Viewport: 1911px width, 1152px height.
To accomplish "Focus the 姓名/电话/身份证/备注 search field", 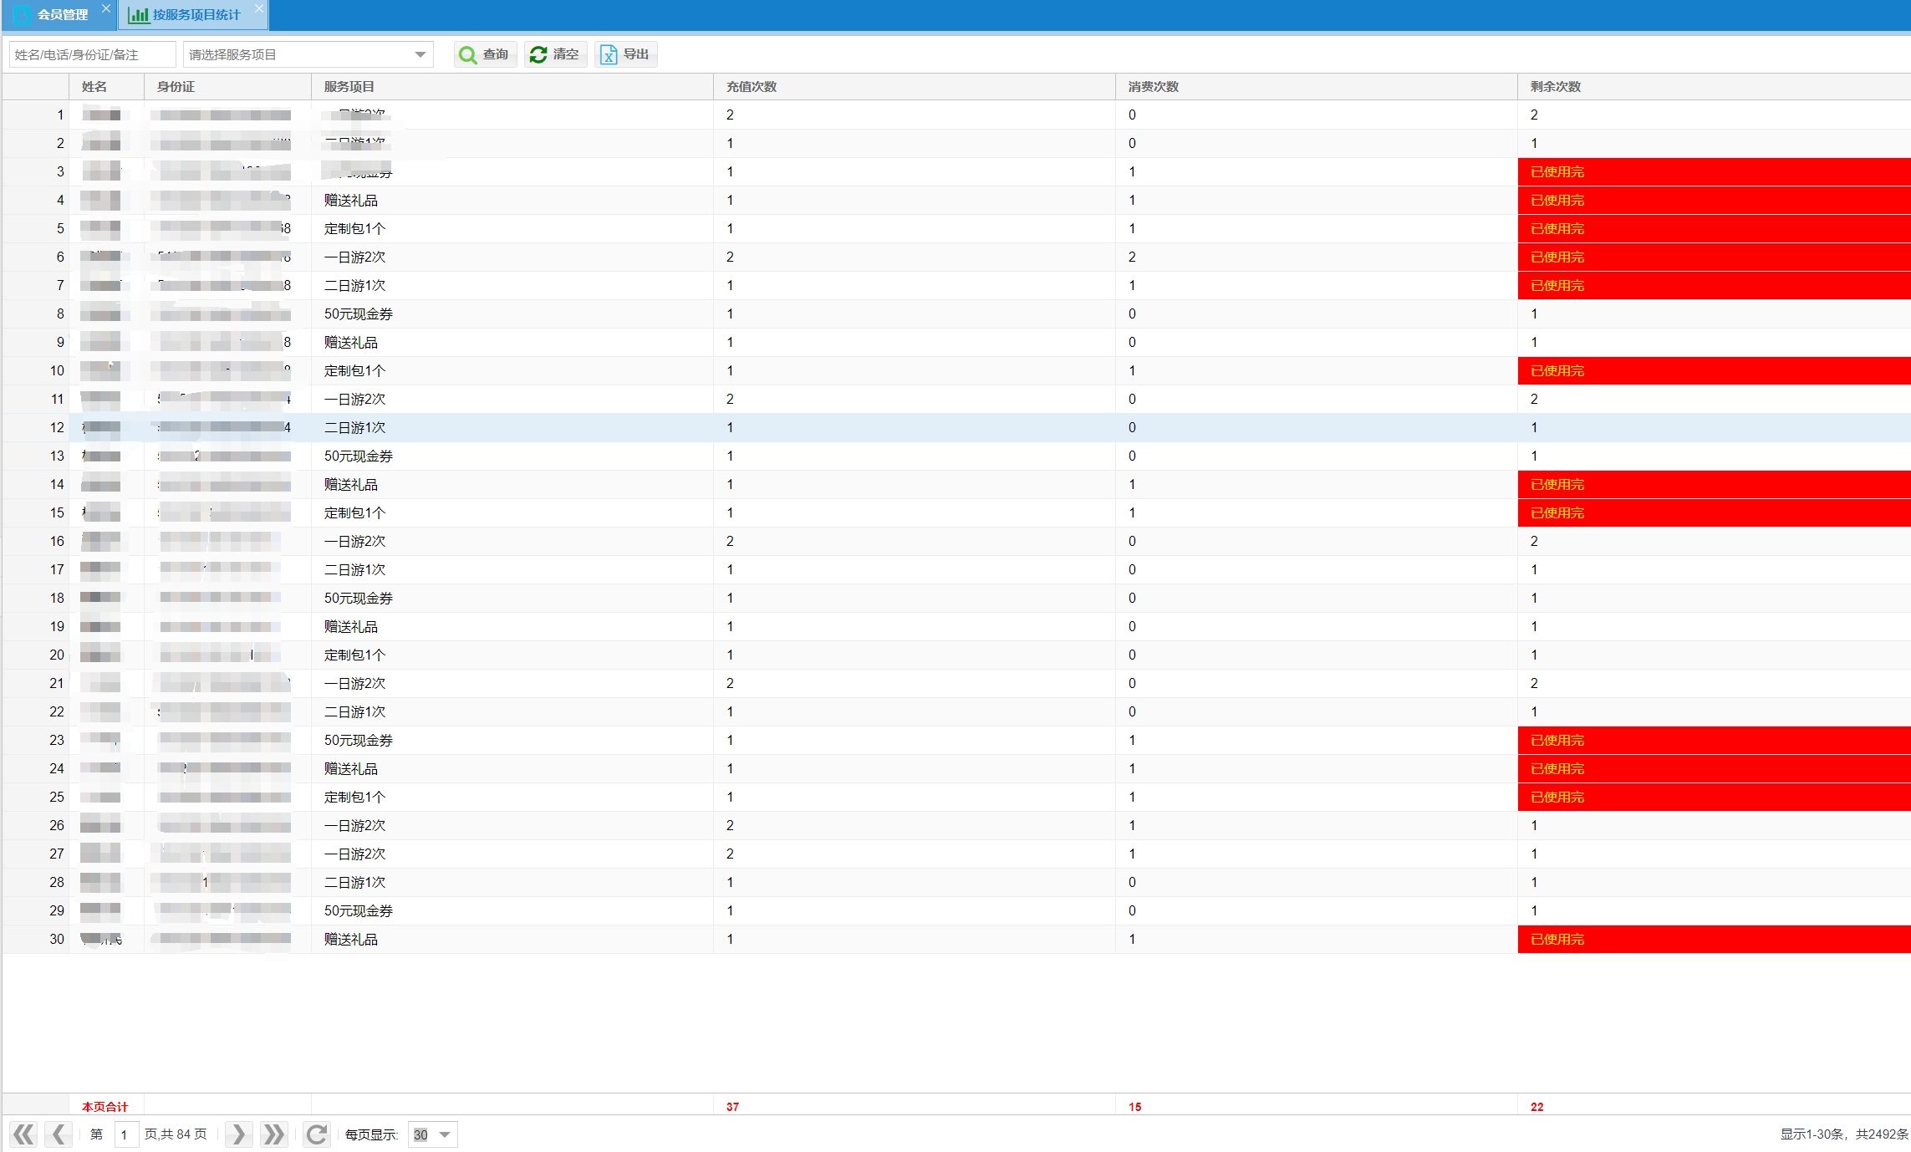I will (x=93, y=54).
